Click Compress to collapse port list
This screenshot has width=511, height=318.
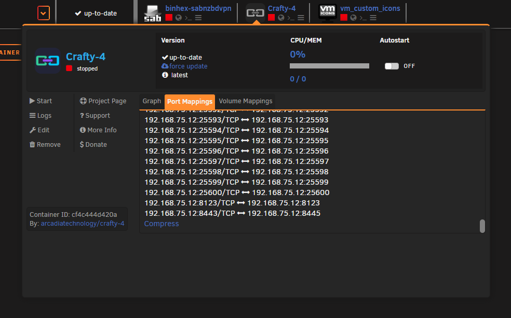click(x=162, y=224)
